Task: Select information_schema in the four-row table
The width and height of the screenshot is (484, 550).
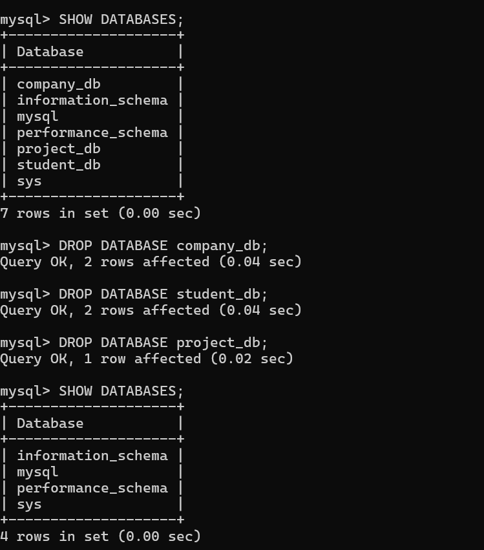Action: 92,456
